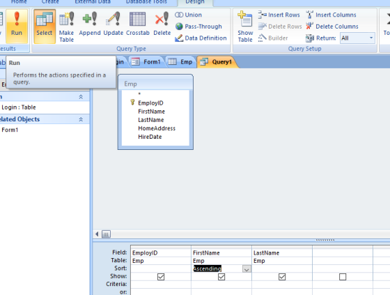Click the Make Table query icon
Viewport: 390px width, 295px height.
(66, 26)
